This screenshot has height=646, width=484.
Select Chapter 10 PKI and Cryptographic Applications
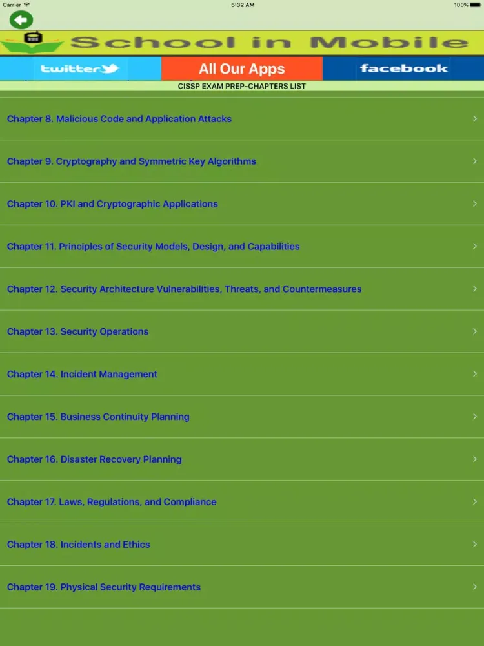click(x=112, y=204)
